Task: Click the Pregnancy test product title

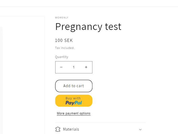Action: (88, 27)
